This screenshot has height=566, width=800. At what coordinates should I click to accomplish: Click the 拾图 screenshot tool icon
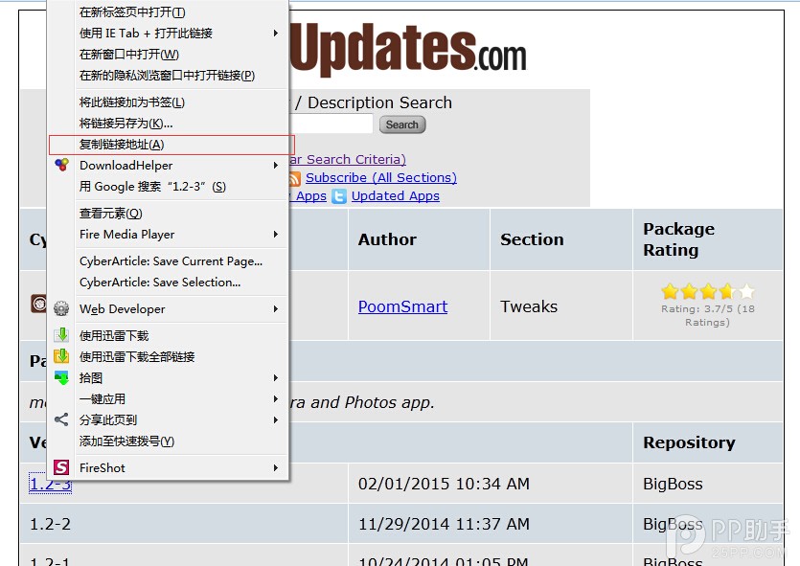[x=61, y=377]
